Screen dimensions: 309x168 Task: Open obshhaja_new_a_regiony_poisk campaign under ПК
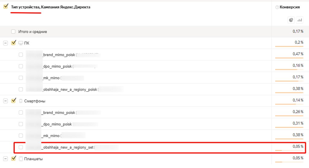[70, 89]
